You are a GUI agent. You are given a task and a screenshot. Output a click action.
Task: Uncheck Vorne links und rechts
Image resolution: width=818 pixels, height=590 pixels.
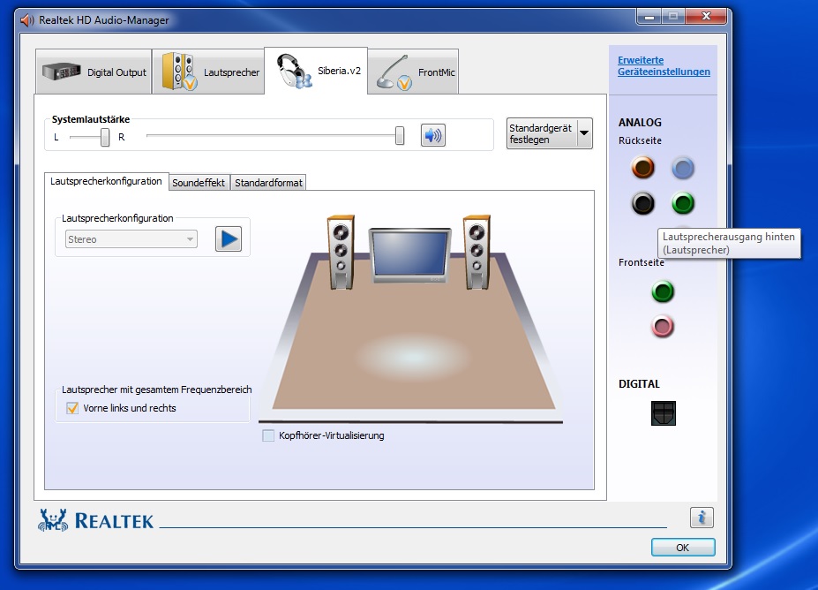point(72,408)
